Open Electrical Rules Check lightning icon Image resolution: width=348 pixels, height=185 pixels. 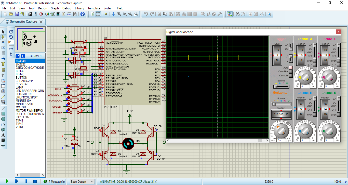point(269,14)
